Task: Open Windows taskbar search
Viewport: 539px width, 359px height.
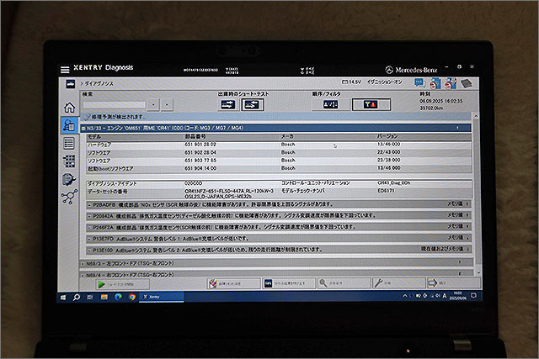Action: tap(77, 298)
